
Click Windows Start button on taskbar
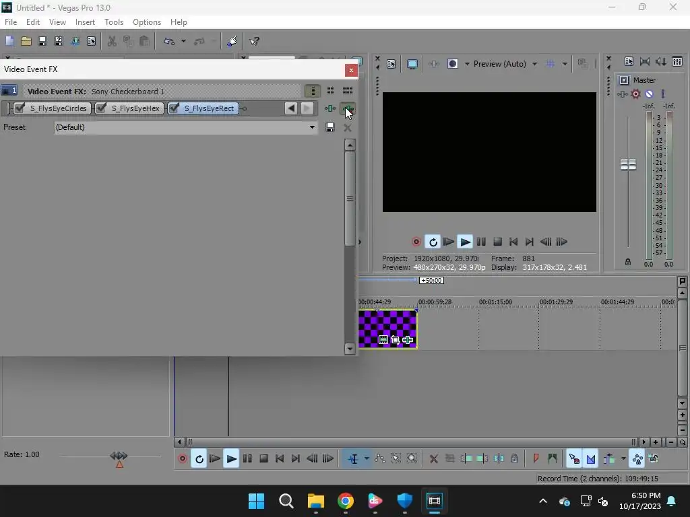(256, 501)
